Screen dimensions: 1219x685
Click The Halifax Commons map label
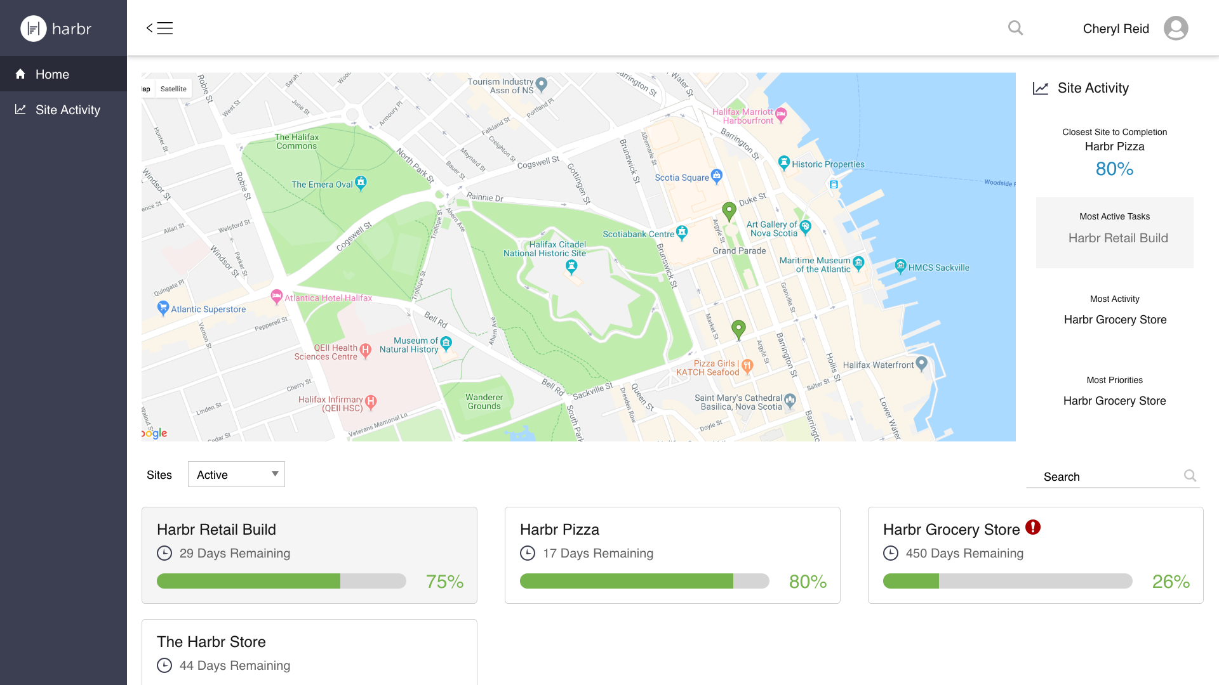pyautogui.click(x=296, y=141)
